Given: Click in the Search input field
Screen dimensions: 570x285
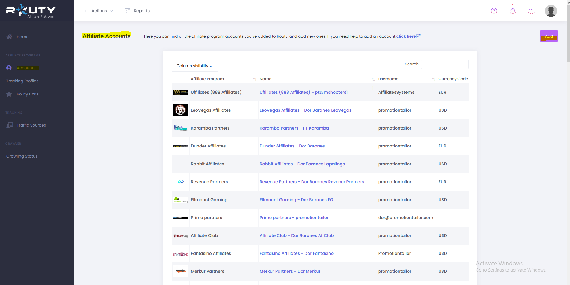Looking at the screenshot, I should [445, 64].
